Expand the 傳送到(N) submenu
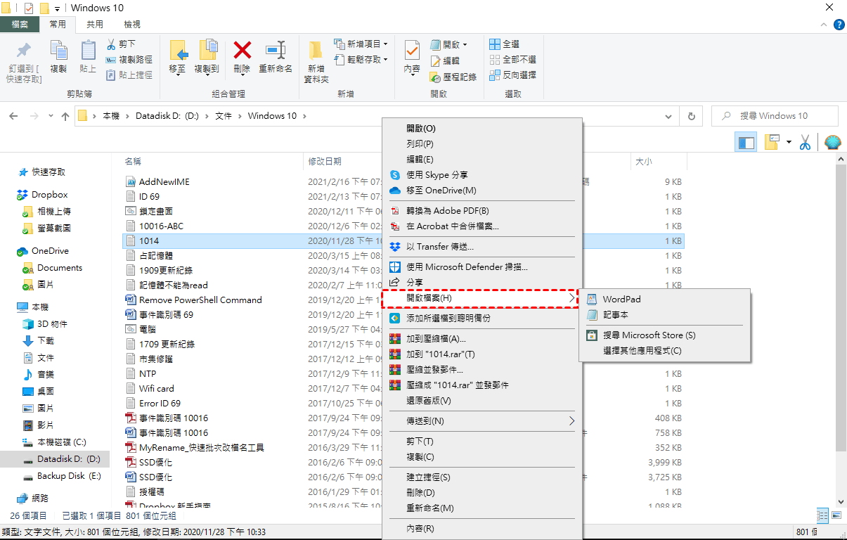The image size is (847, 540). click(482, 421)
